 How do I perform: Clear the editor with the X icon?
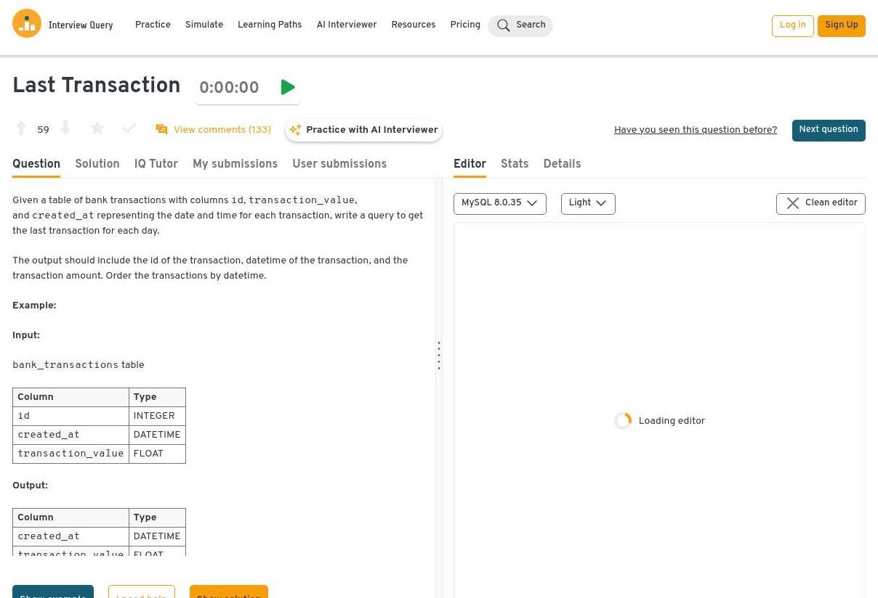pyautogui.click(x=793, y=204)
